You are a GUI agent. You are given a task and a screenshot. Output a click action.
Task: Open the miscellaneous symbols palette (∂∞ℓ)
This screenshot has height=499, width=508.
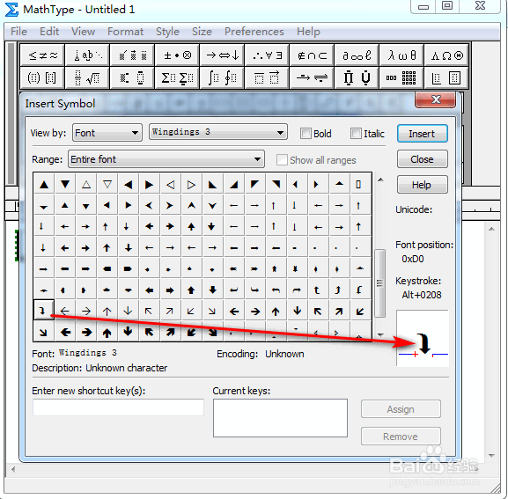tap(357, 55)
